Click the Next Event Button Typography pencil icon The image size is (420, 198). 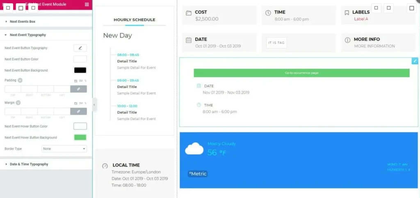pyautogui.click(x=80, y=48)
